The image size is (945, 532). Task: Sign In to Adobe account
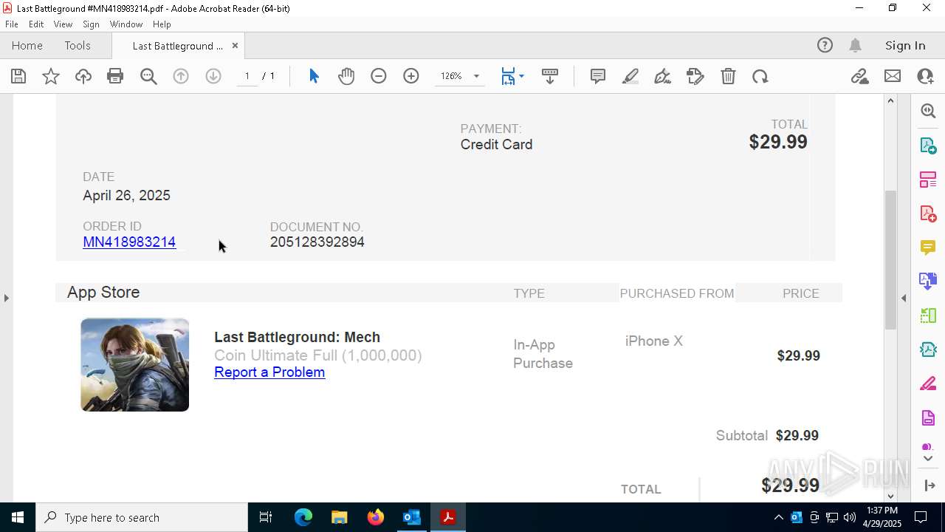point(905,45)
